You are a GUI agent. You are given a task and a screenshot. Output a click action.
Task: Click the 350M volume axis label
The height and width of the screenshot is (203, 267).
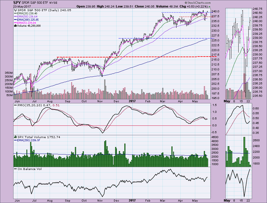click(x=9, y=73)
